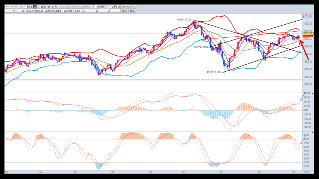Click the 17500.00 price axis label
This screenshot has height=179, width=319.
[x=308, y=77]
